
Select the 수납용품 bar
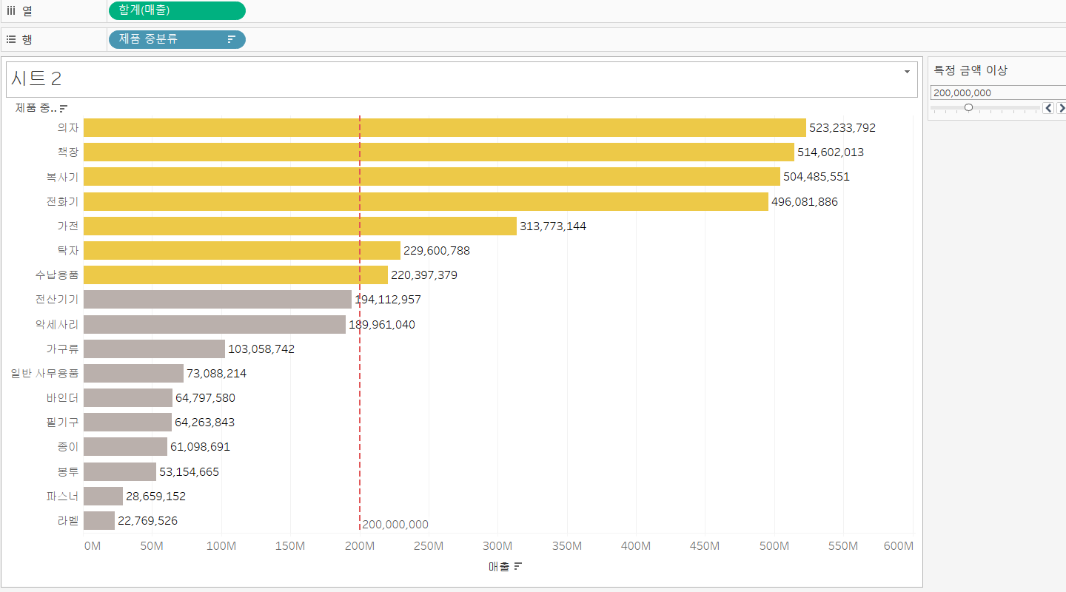coord(235,275)
